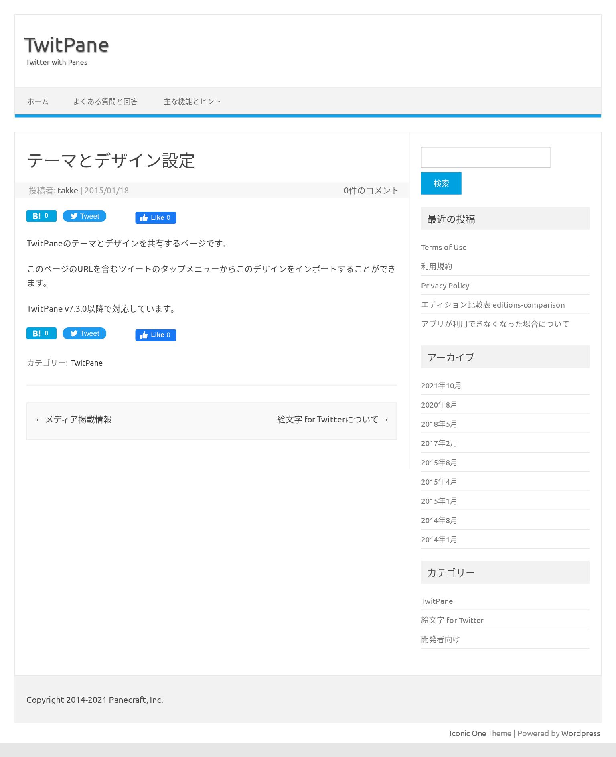Click the top Hatena bookmark B! button
The height and width of the screenshot is (757, 616).
[x=41, y=216]
